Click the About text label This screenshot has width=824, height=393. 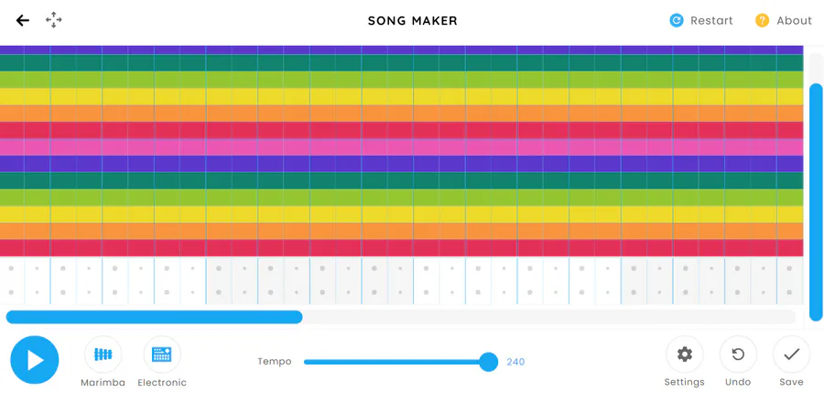(x=795, y=20)
